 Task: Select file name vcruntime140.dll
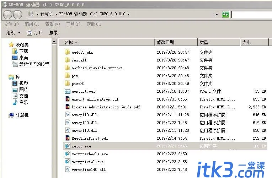[89, 169]
